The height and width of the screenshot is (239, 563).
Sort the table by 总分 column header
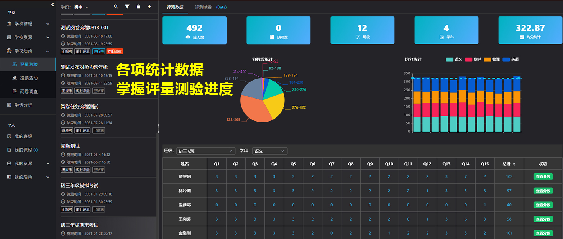point(509,164)
